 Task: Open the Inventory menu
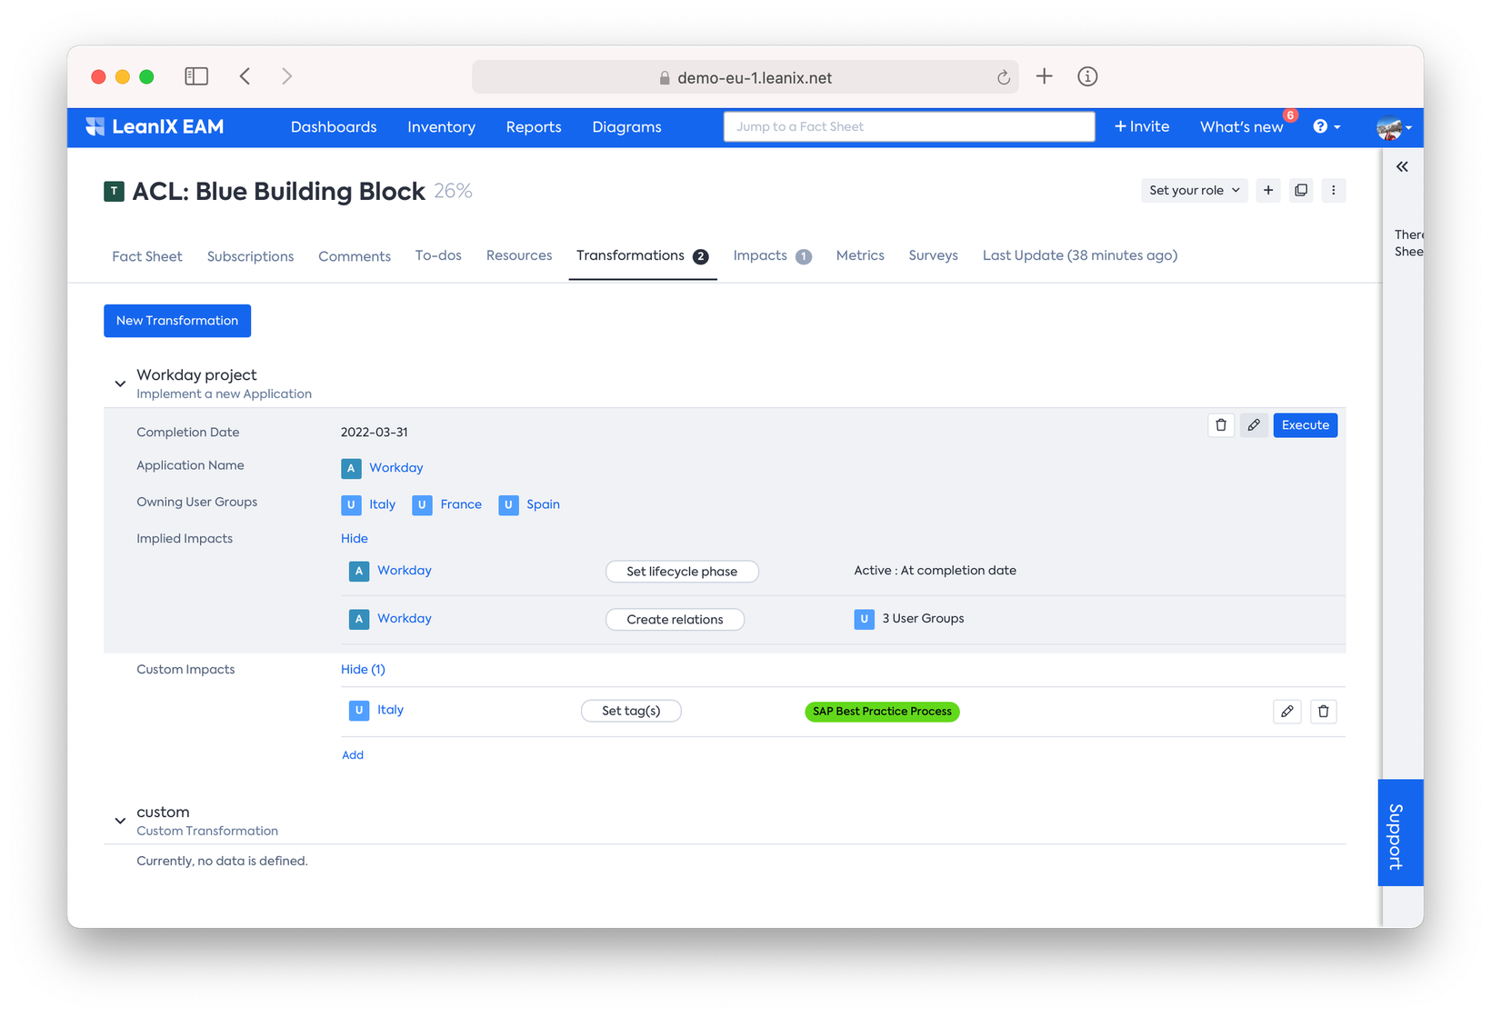[441, 127]
